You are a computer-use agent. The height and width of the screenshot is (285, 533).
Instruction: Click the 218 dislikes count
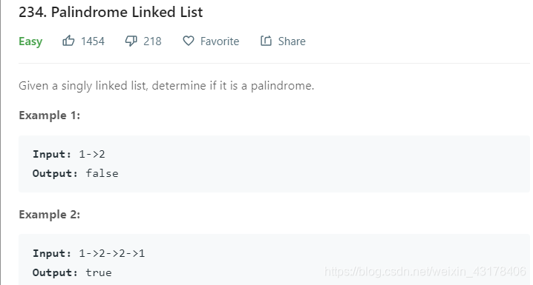[152, 41]
